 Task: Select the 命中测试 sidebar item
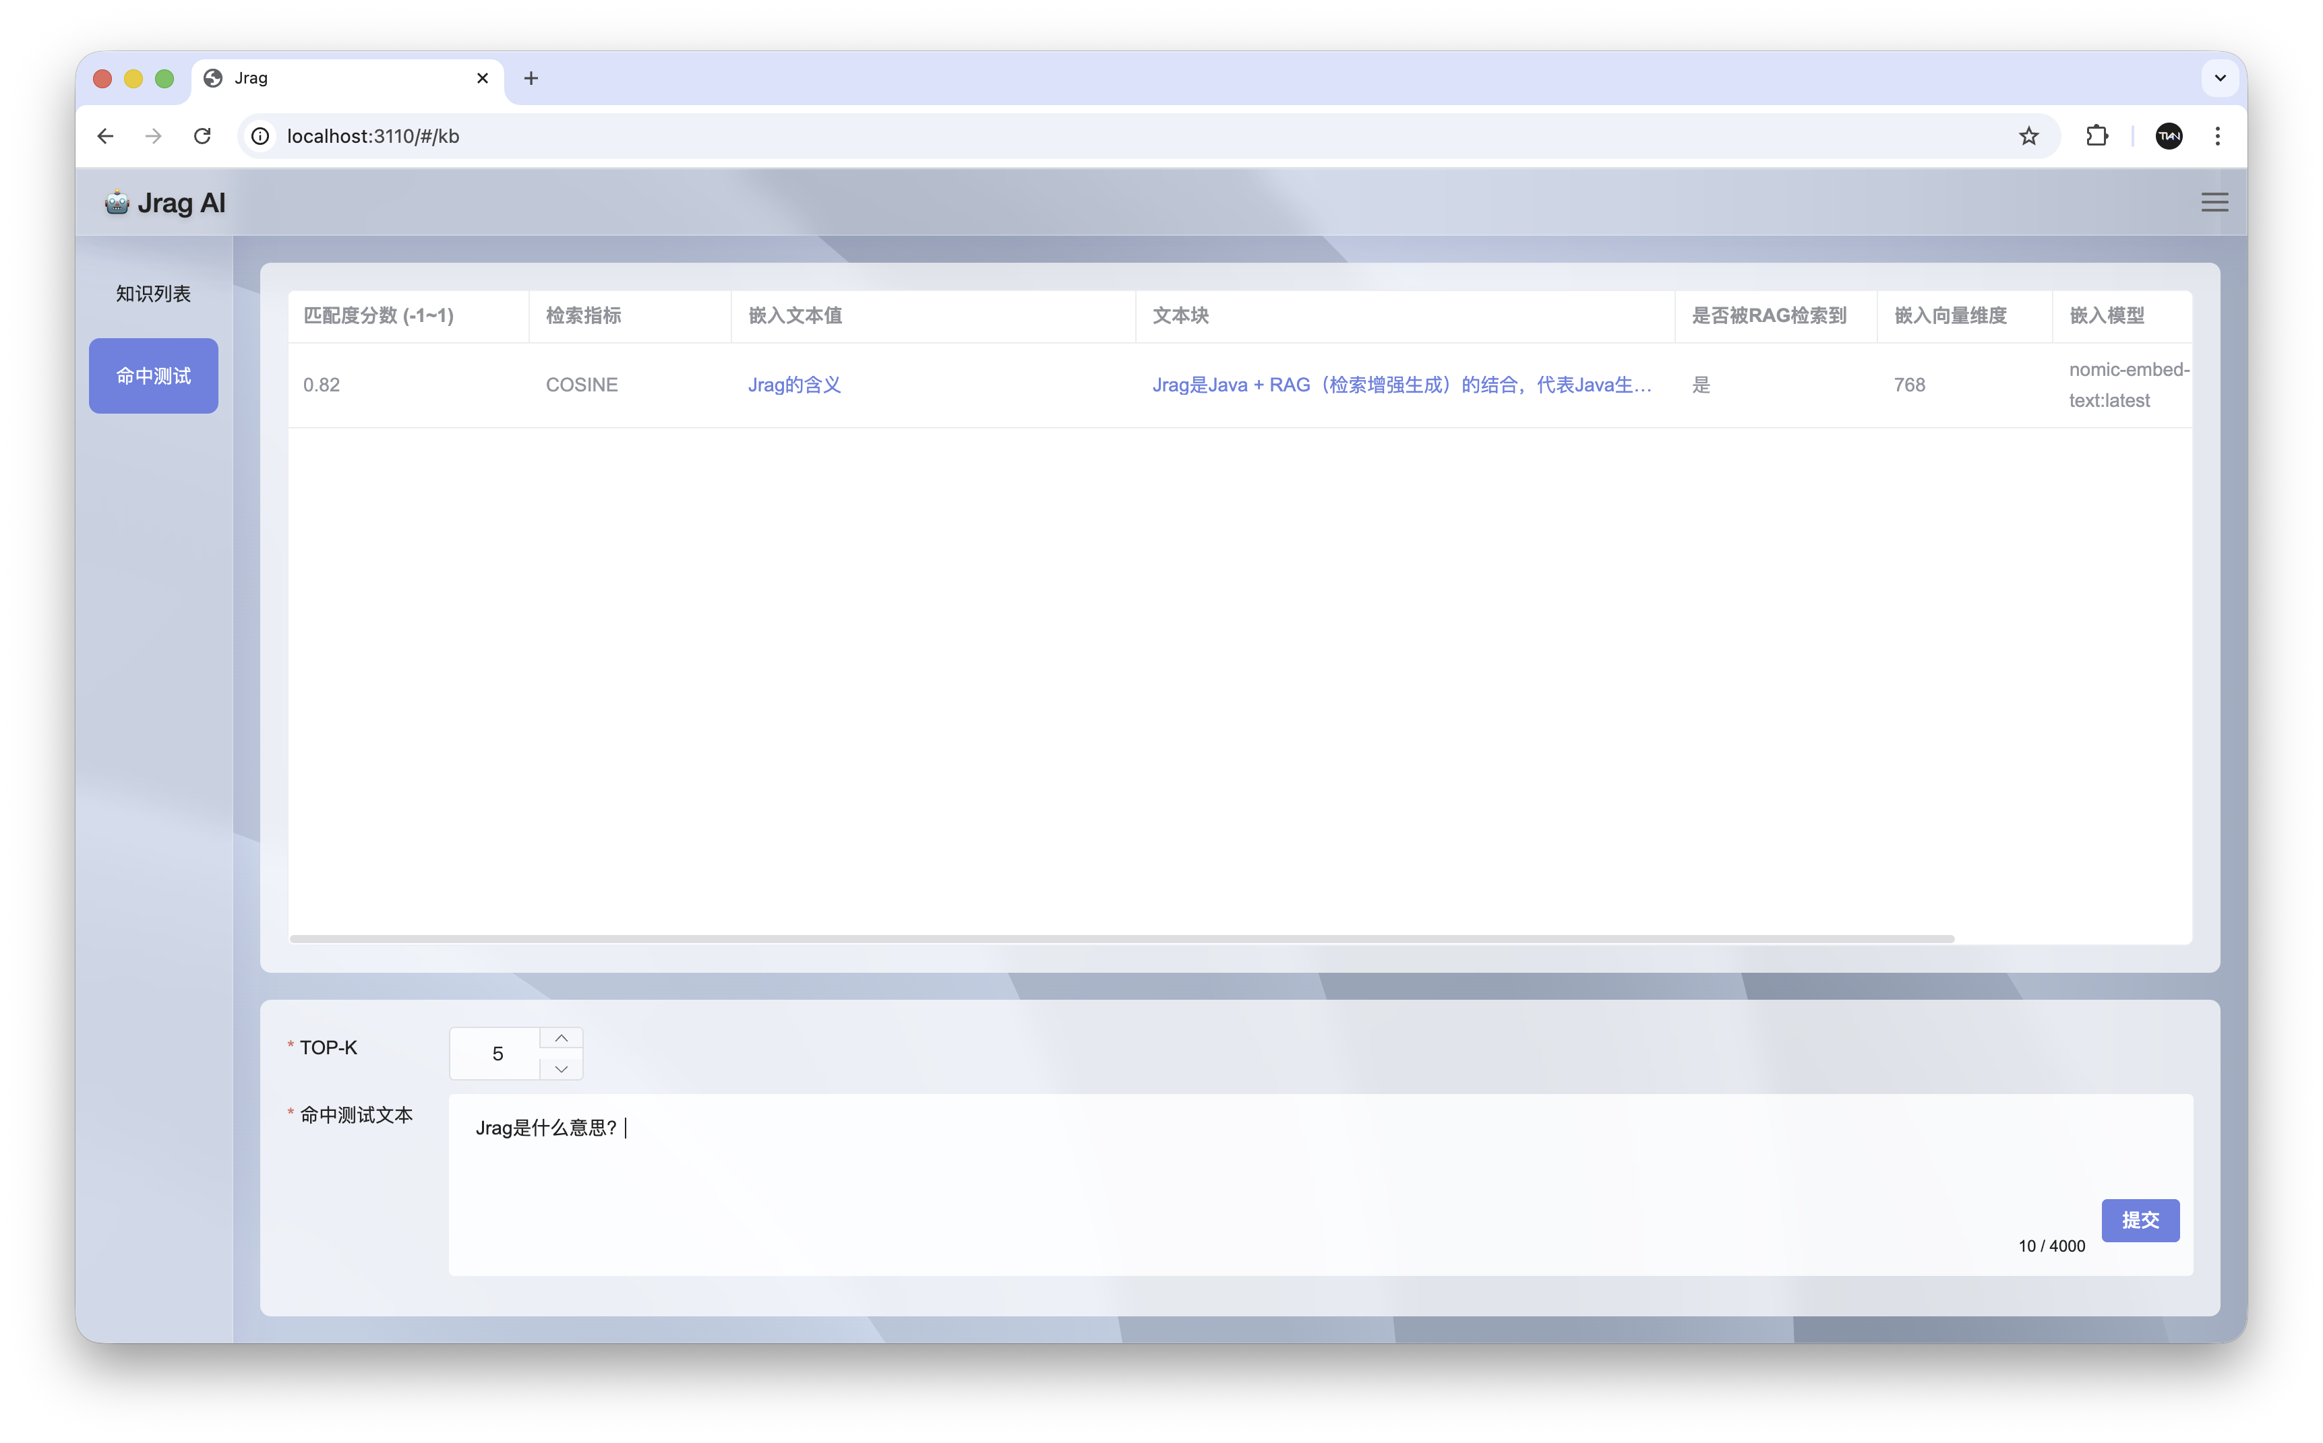[153, 375]
